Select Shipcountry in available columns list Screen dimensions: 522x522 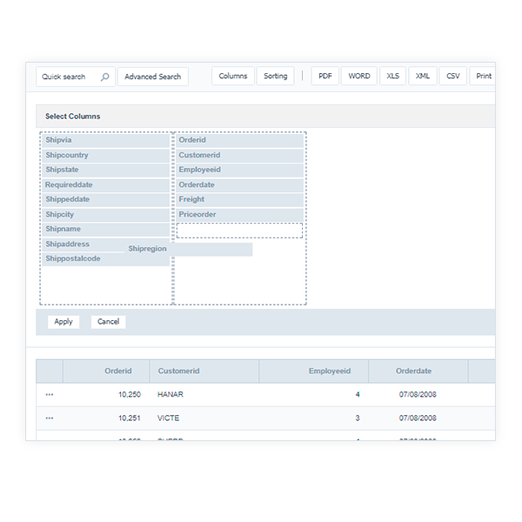[x=105, y=155]
